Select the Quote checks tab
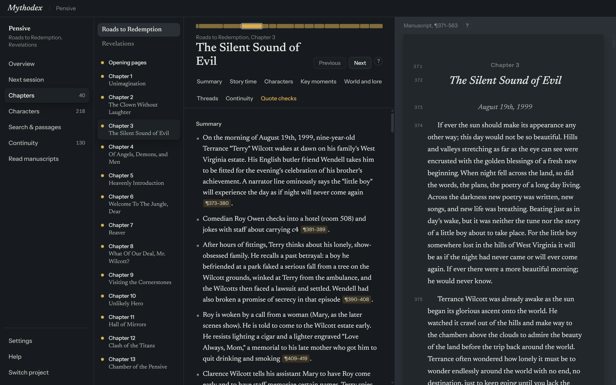The image size is (616, 385). (278, 99)
